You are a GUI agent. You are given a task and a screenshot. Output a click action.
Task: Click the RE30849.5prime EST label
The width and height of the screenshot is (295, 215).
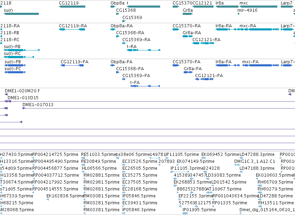click(98, 161)
